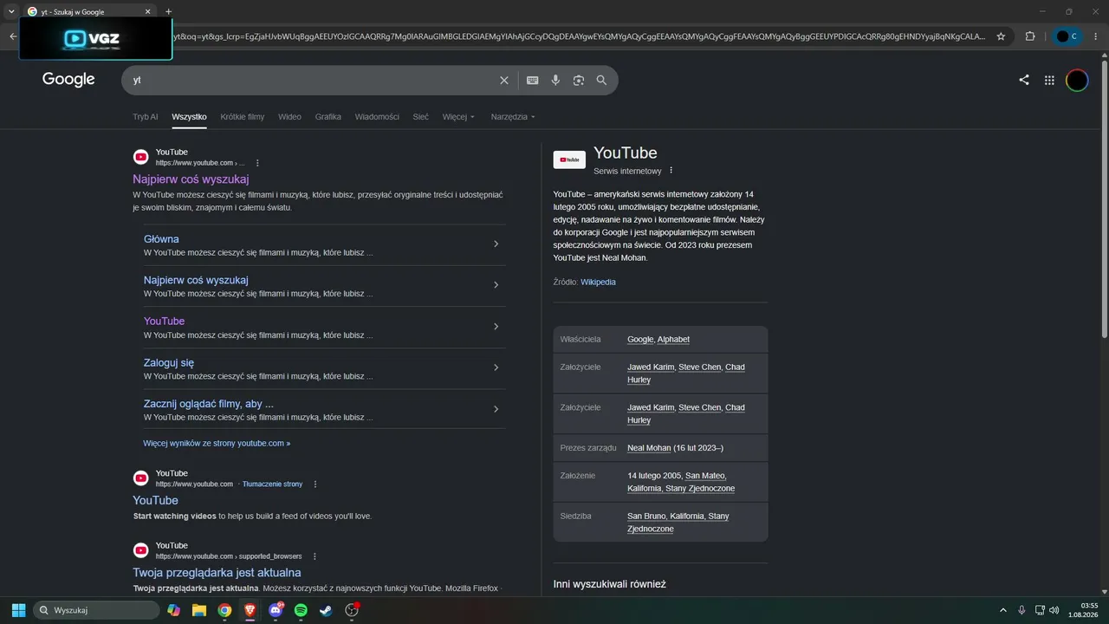This screenshot has width=1109, height=624.
Task: Click the Windows taskbar Wyszukaj search box
Action: coord(96,610)
